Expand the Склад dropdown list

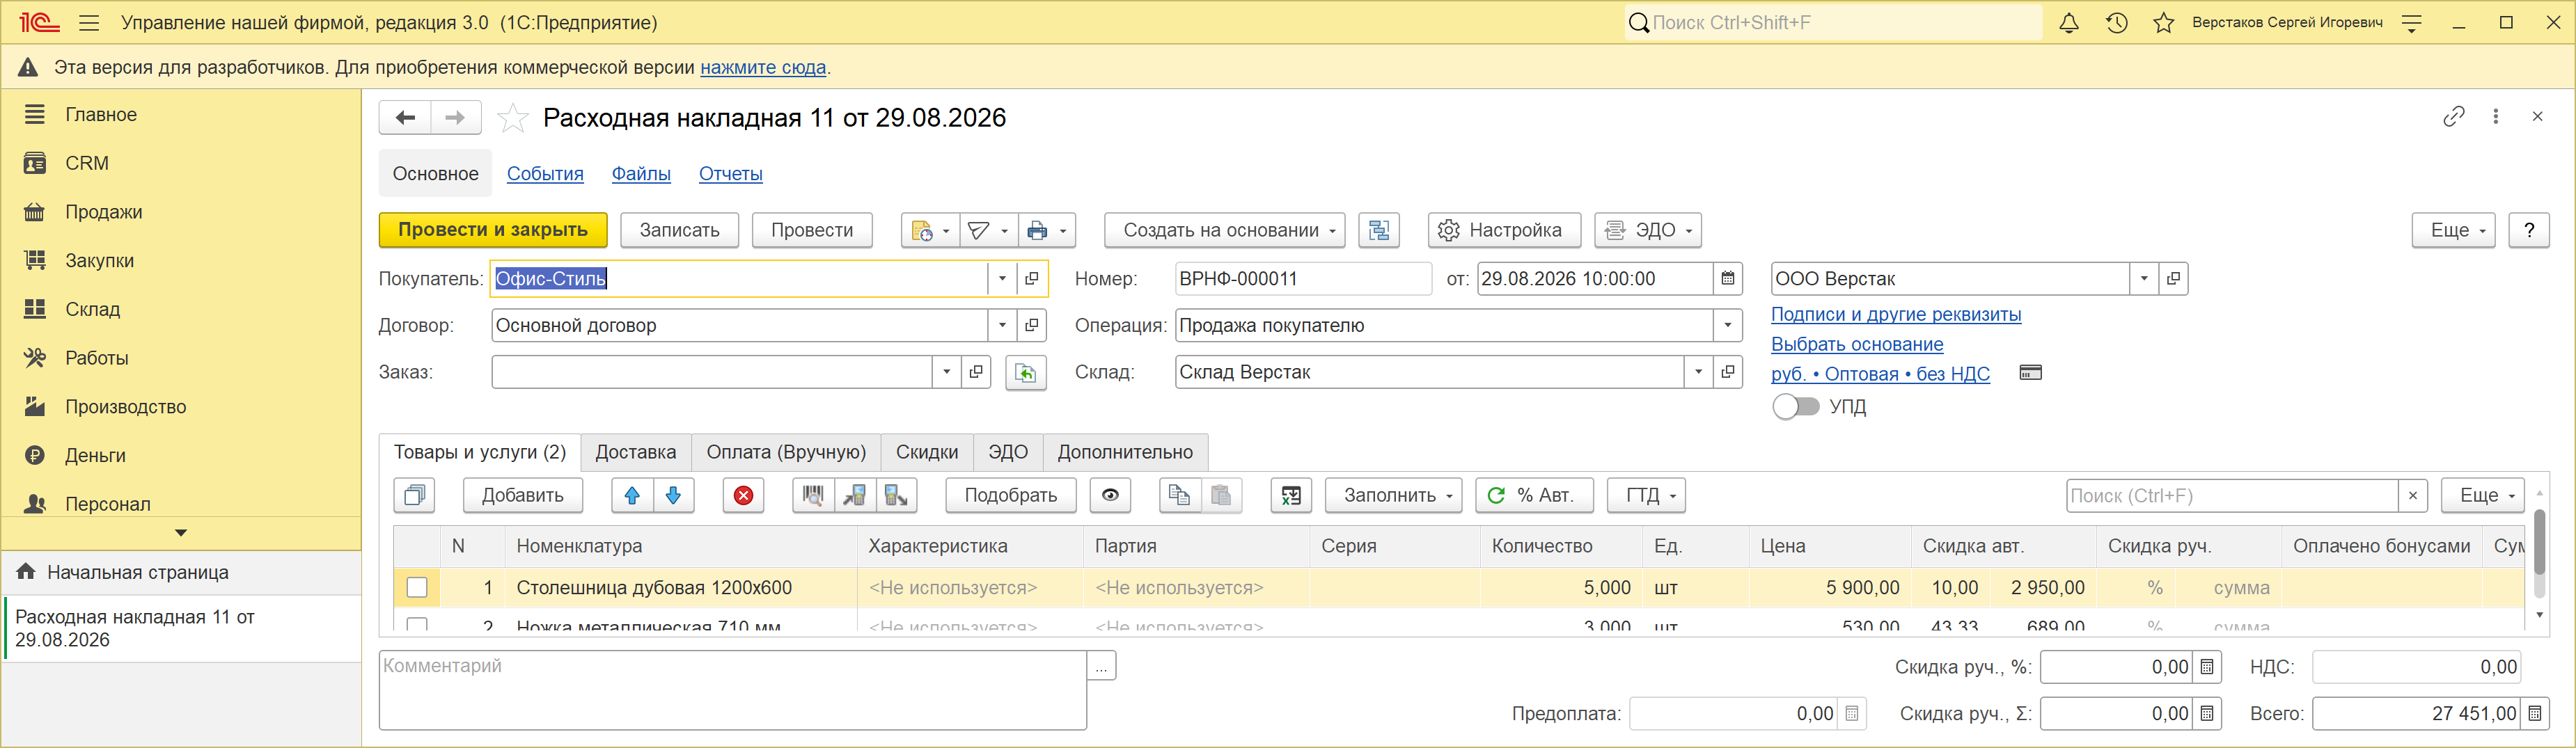(x=1698, y=373)
